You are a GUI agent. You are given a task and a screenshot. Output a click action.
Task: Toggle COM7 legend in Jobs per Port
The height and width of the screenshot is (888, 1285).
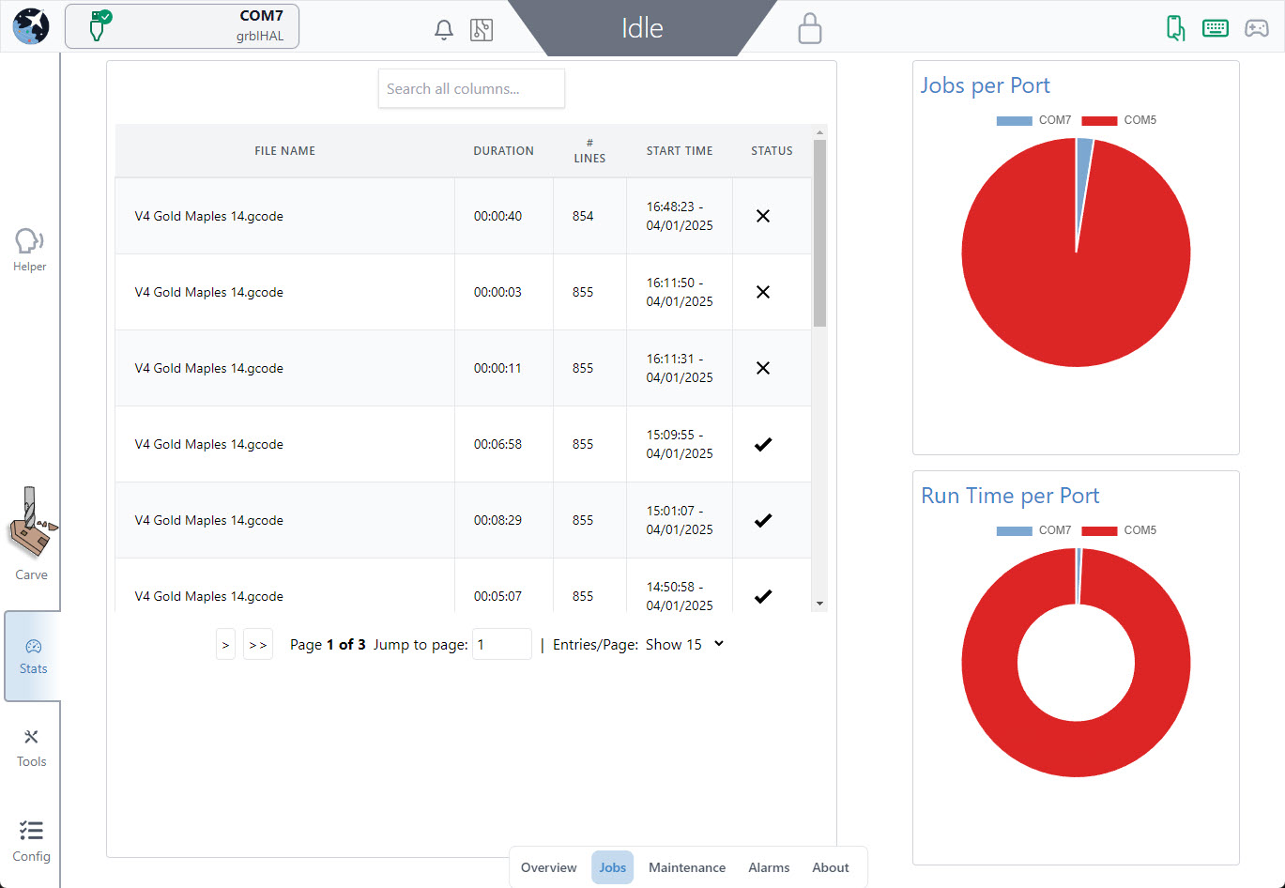(x=1033, y=120)
